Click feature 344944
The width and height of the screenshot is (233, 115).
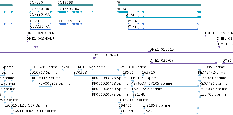pos(121,114)
